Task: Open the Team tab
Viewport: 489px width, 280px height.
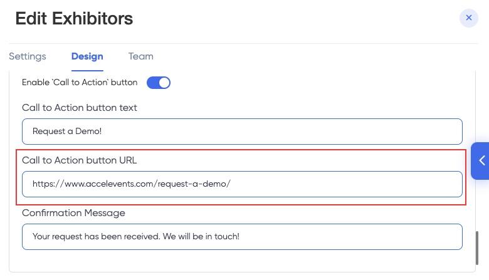Action: [141, 56]
